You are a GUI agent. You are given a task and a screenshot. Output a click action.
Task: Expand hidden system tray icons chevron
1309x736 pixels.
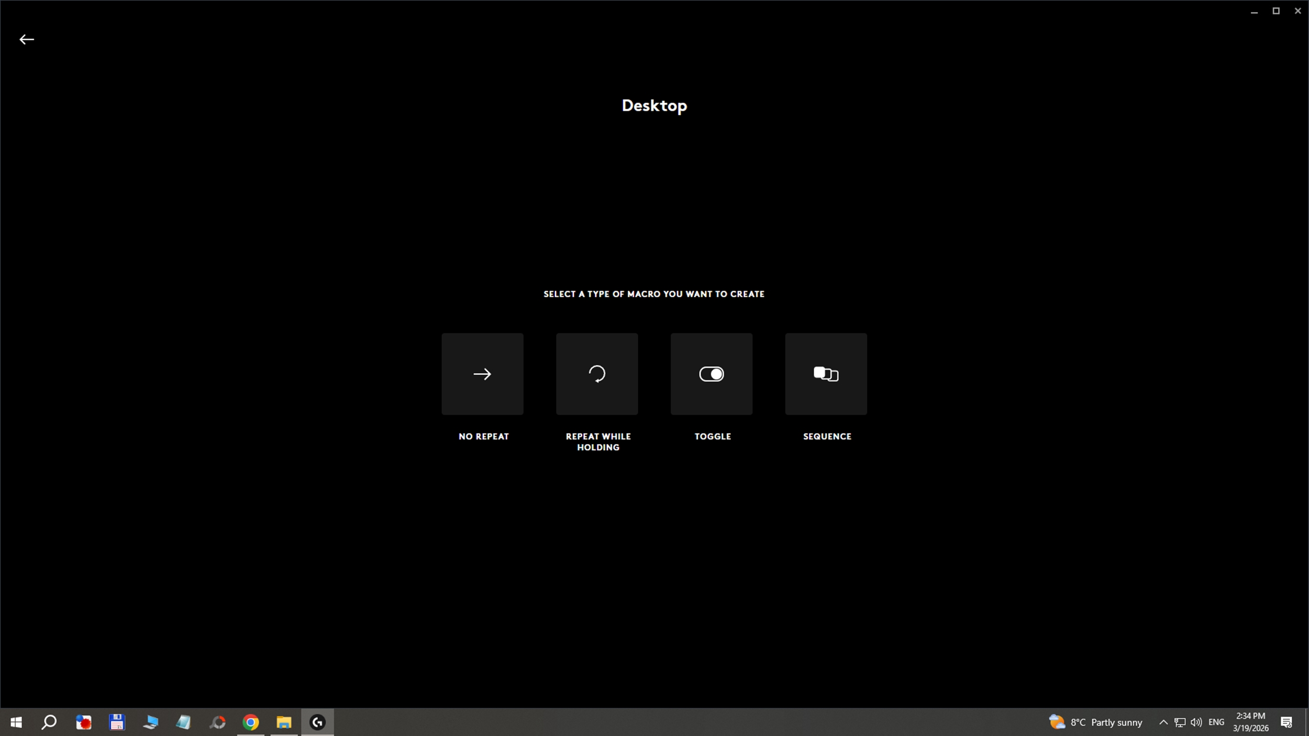[1163, 722]
